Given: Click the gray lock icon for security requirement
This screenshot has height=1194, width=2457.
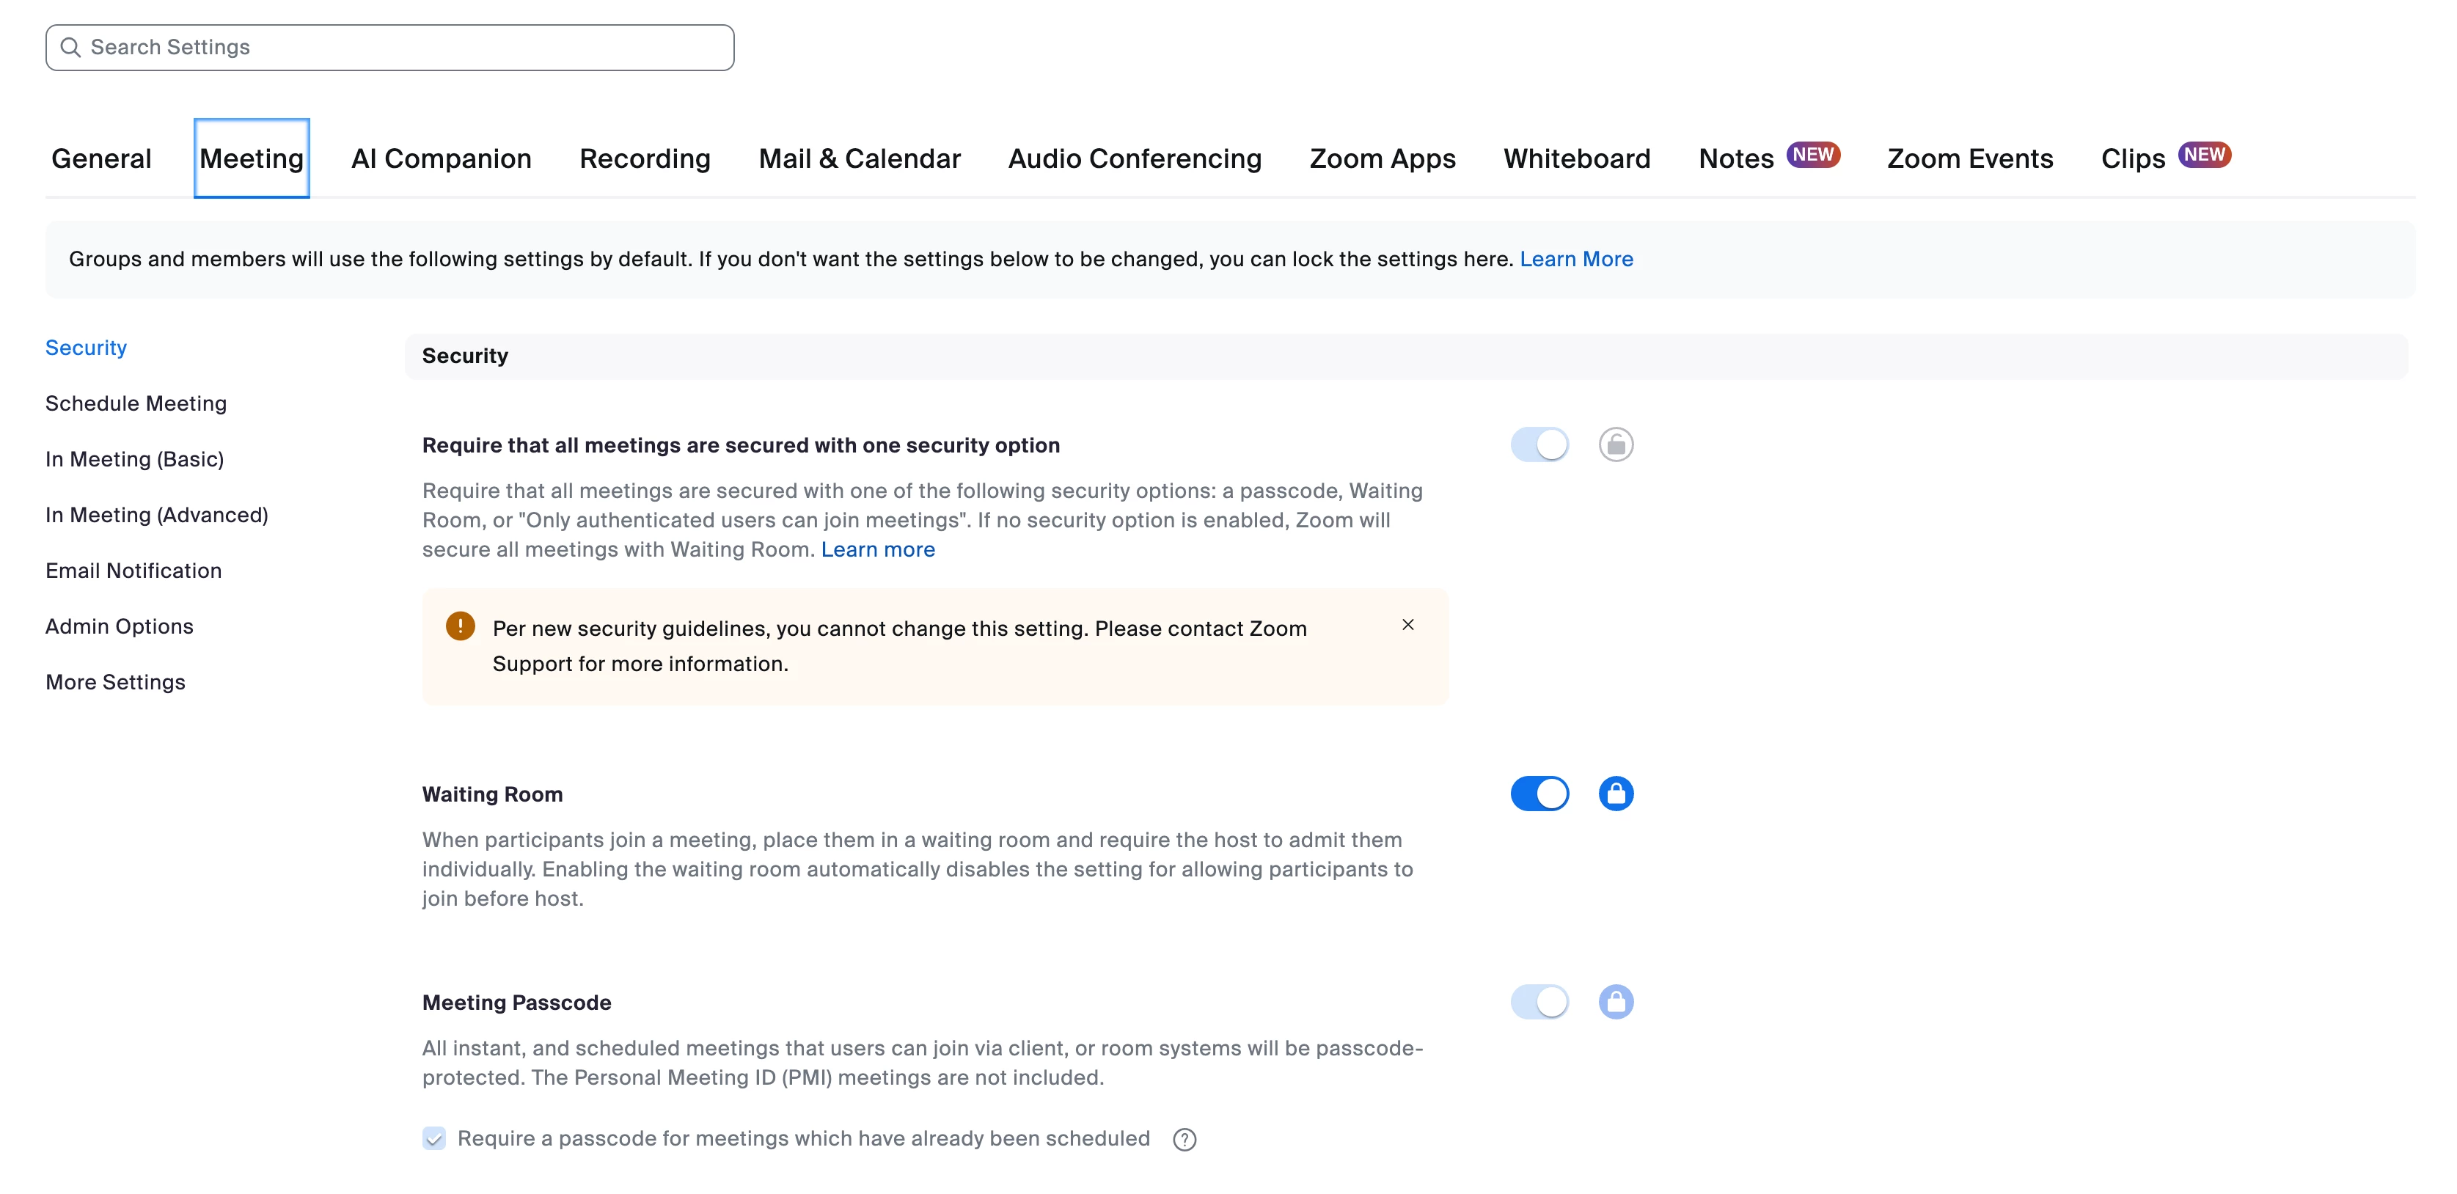Looking at the screenshot, I should click(1615, 444).
